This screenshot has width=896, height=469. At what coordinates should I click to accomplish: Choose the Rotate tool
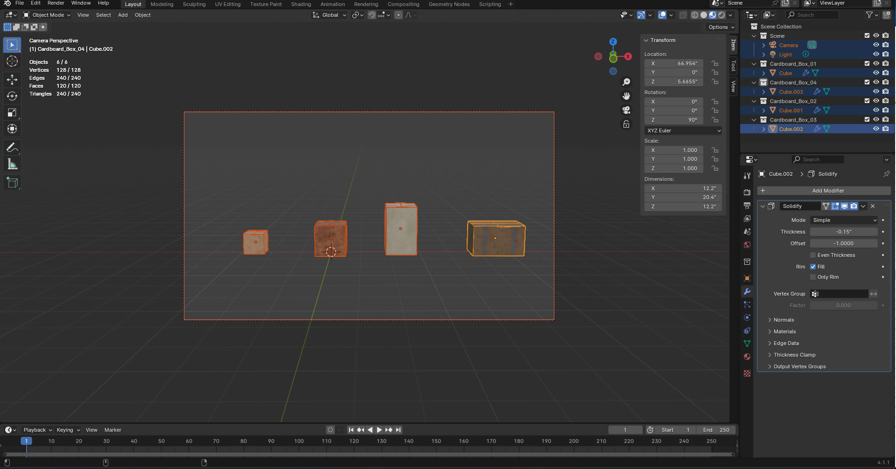tap(12, 96)
